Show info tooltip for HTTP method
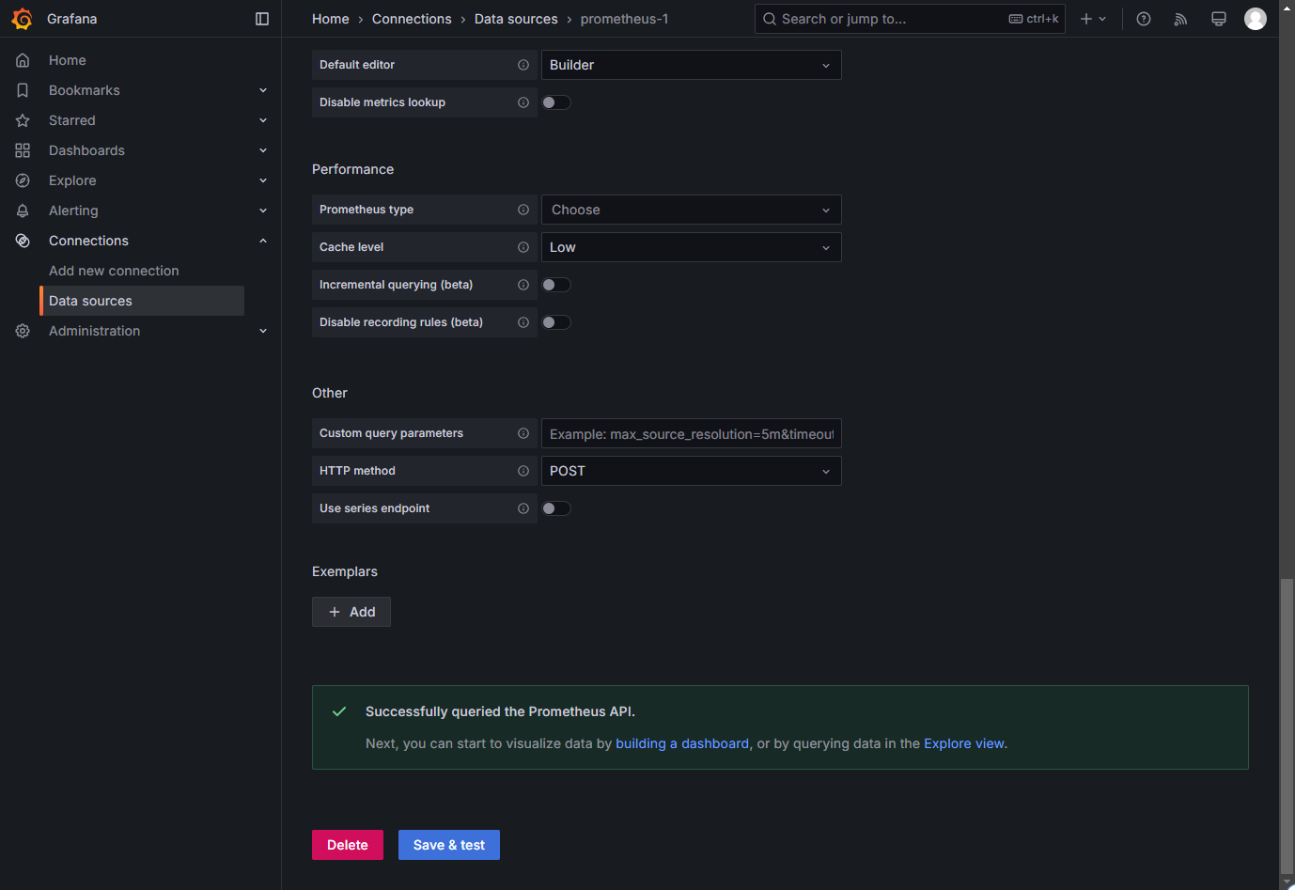Viewport: 1295px width, 890px height. [523, 471]
